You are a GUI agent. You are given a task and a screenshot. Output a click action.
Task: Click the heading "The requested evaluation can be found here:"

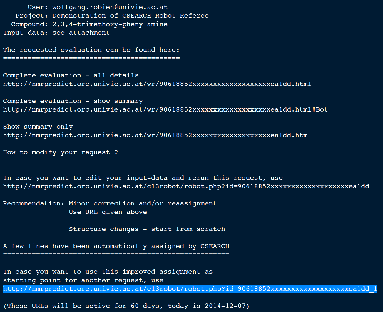point(91,50)
